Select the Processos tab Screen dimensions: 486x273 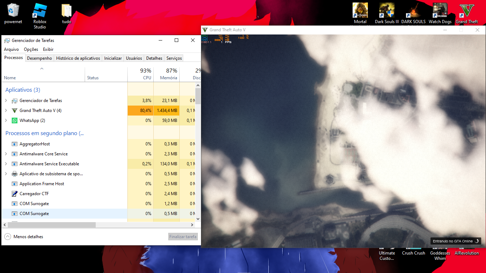pos(14,58)
